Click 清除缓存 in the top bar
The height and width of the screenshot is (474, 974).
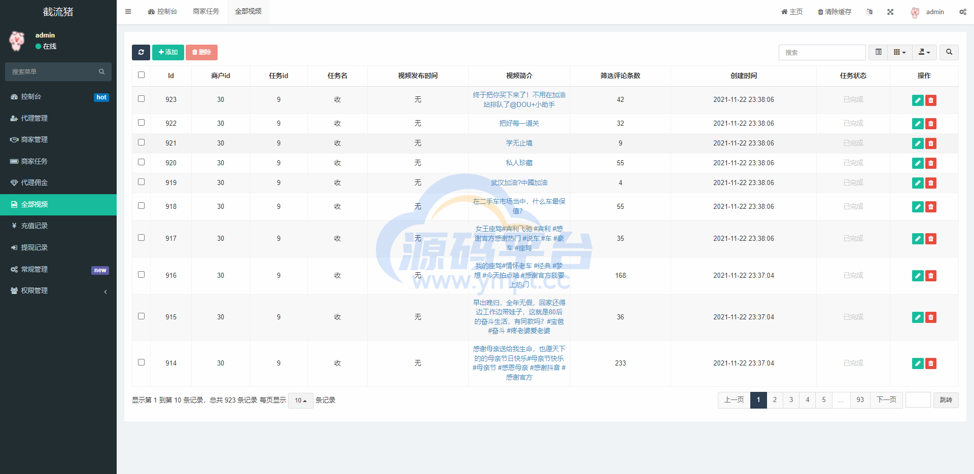pos(834,12)
